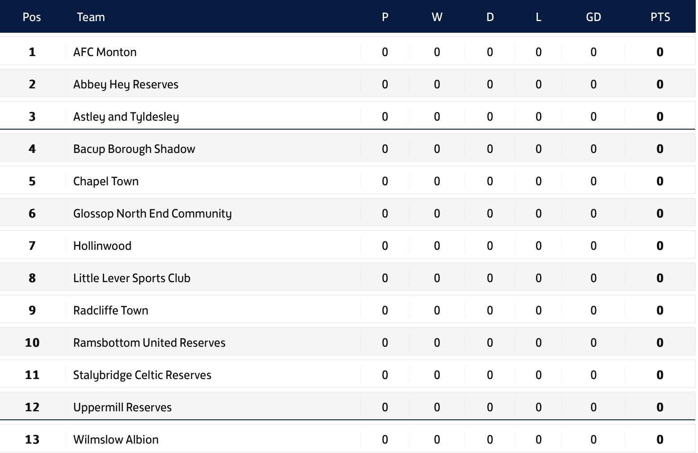This screenshot has height=453, width=698.
Task: Open the AFC Monton team row
Action: click(x=348, y=52)
